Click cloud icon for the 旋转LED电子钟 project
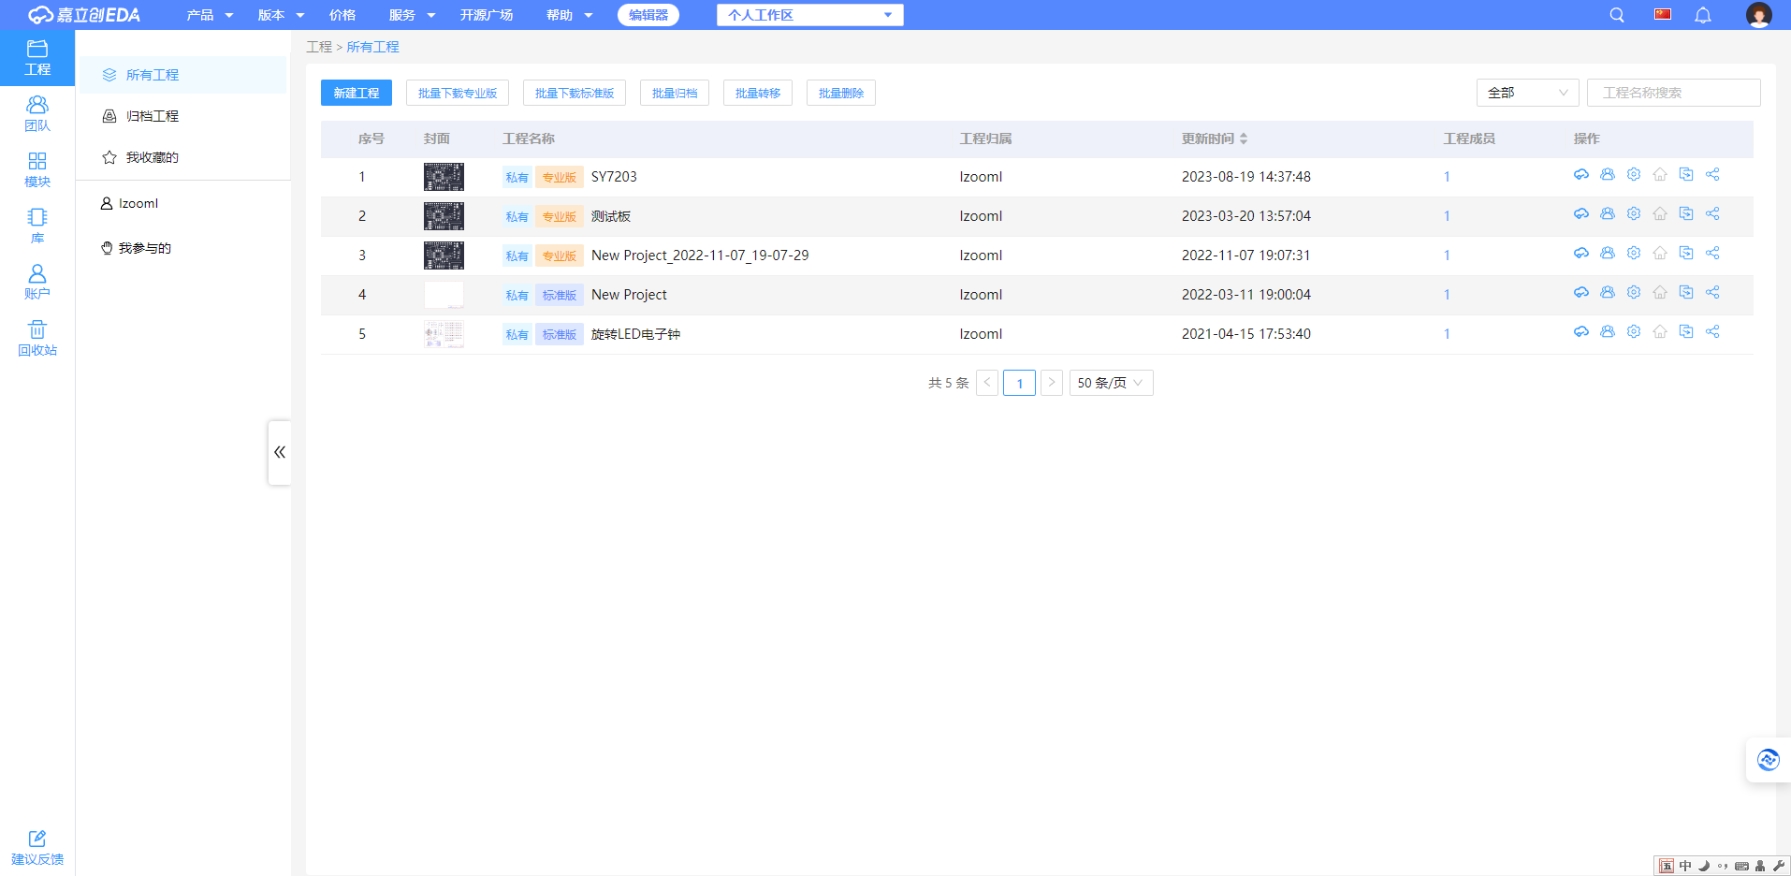 (1581, 332)
